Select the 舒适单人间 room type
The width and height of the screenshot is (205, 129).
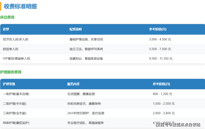pyautogui.click(x=11, y=49)
